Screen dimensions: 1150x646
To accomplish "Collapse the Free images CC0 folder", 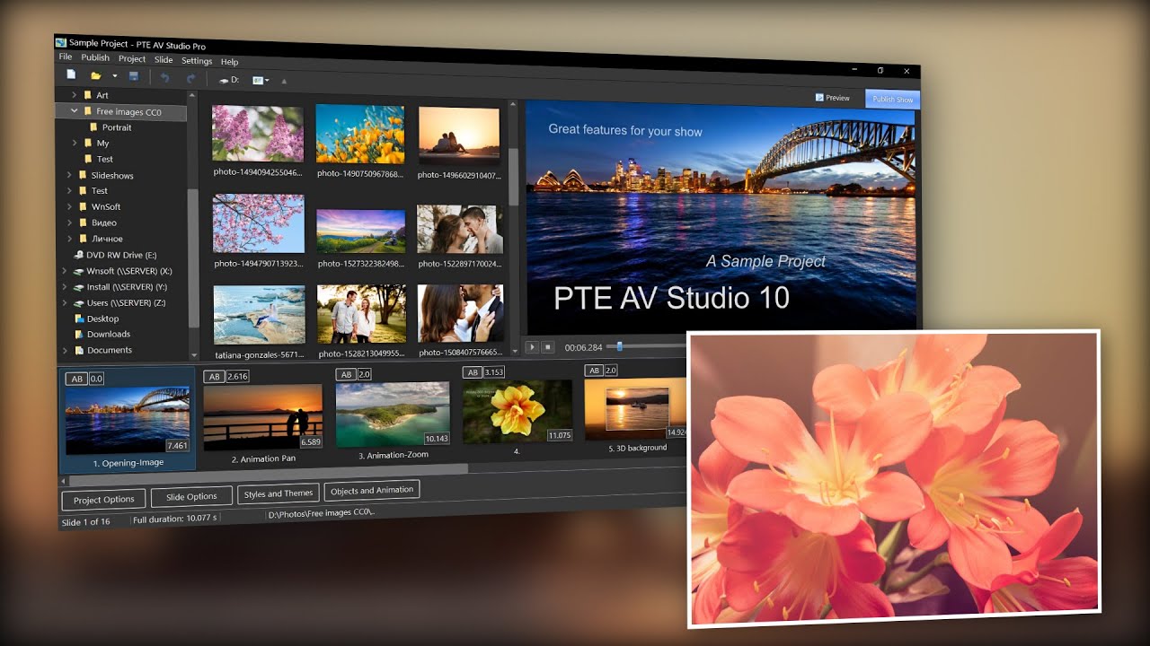I will pyautogui.click(x=75, y=111).
